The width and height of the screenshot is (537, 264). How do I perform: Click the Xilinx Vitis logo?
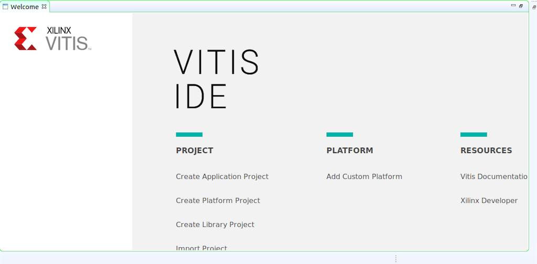tap(53, 39)
